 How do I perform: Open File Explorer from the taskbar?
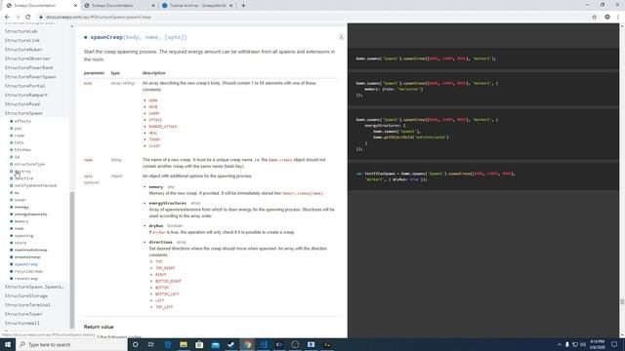coord(184,344)
